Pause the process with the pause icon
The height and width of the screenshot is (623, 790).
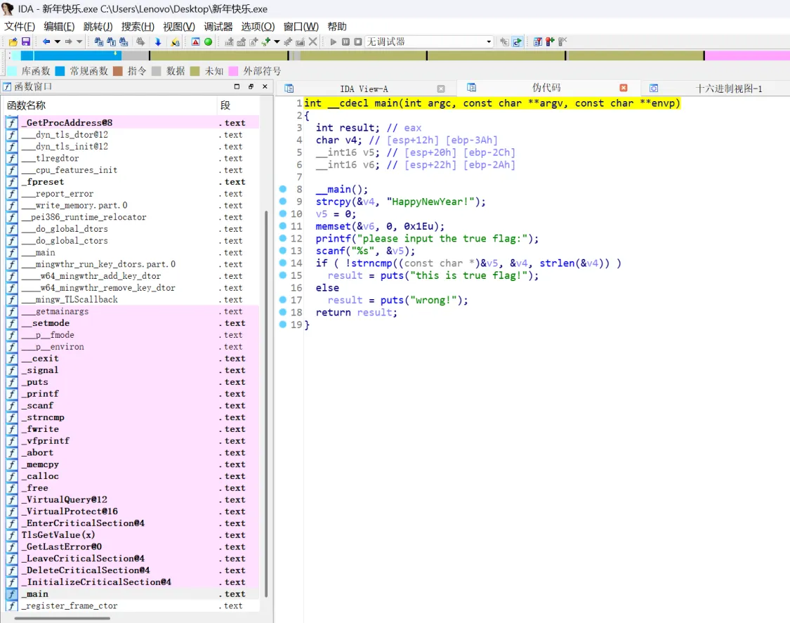(345, 42)
